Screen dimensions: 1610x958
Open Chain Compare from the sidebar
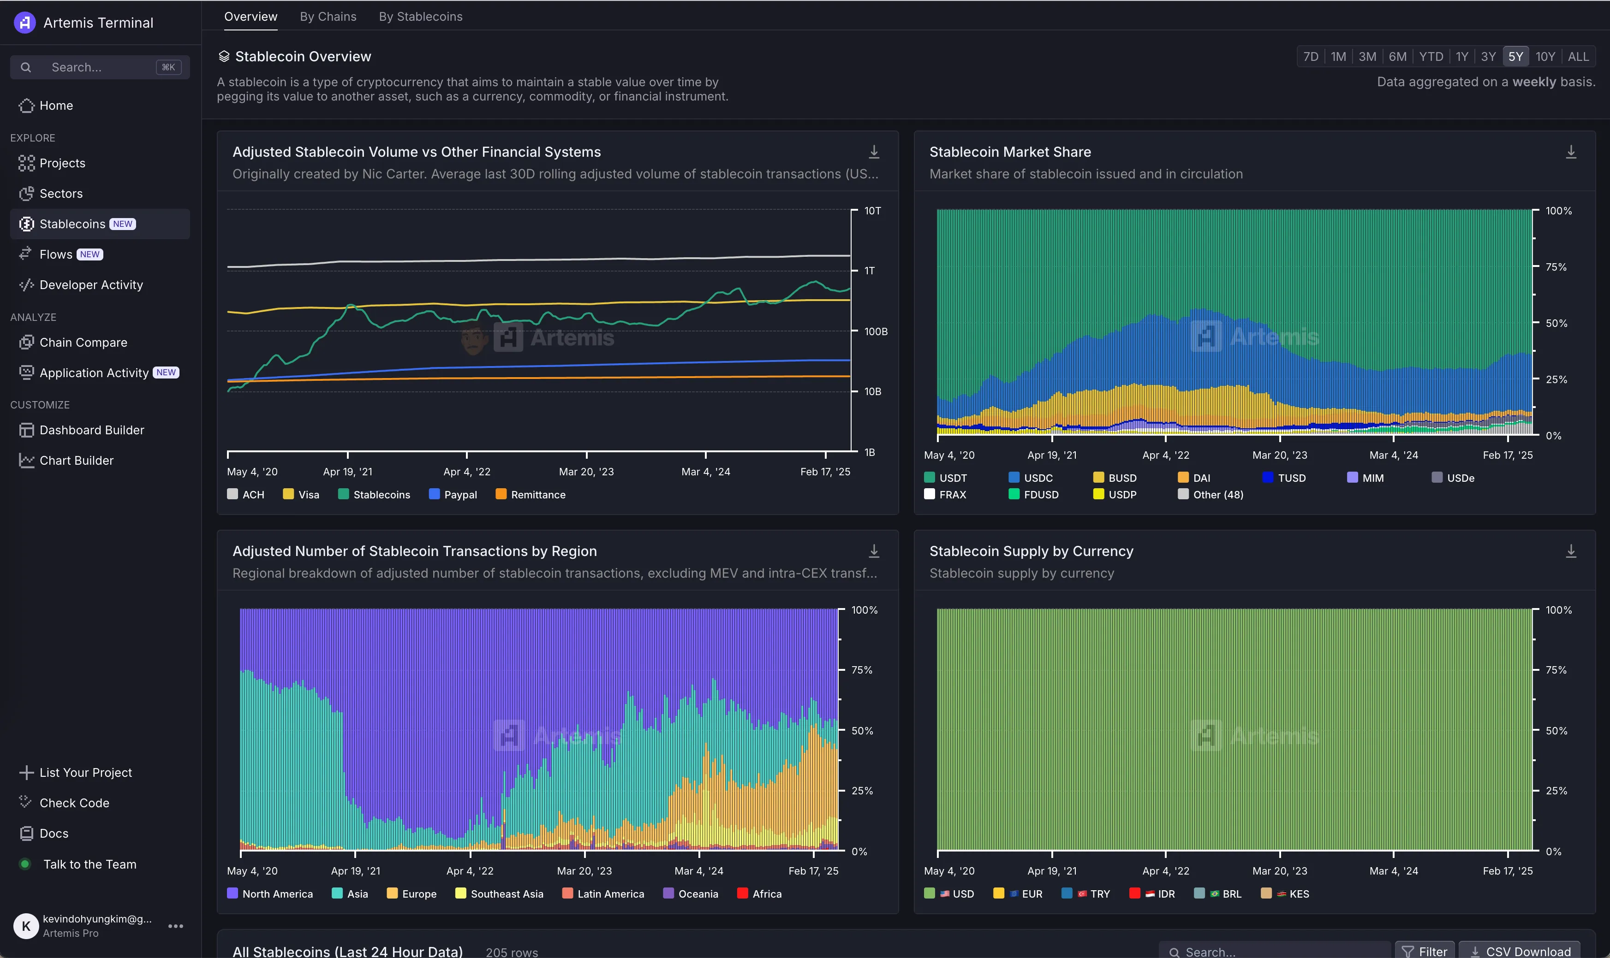coord(83,342)
